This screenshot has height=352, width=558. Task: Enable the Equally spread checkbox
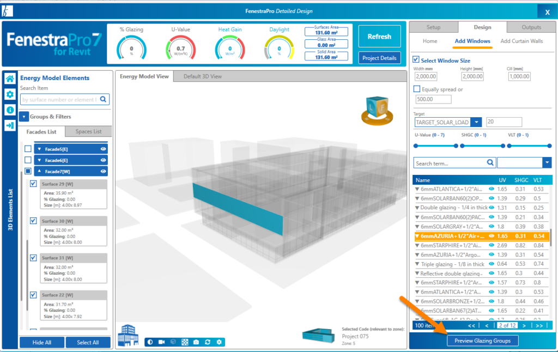click(x=417, y=89)
